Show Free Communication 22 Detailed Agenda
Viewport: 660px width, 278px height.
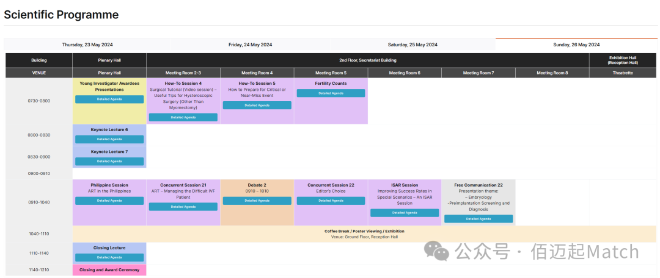(x=478, y=219)
